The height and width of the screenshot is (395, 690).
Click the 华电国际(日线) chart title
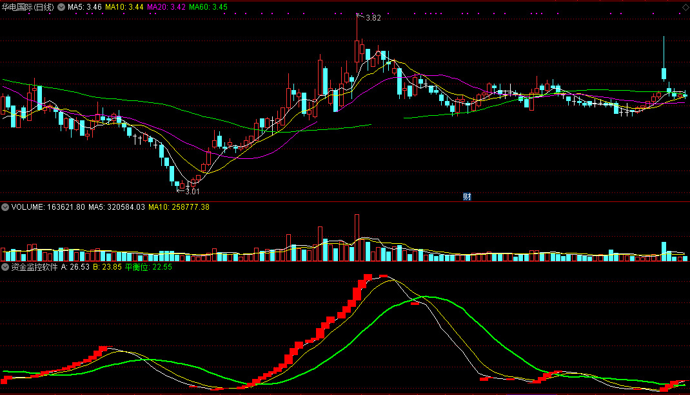point(28,7)
